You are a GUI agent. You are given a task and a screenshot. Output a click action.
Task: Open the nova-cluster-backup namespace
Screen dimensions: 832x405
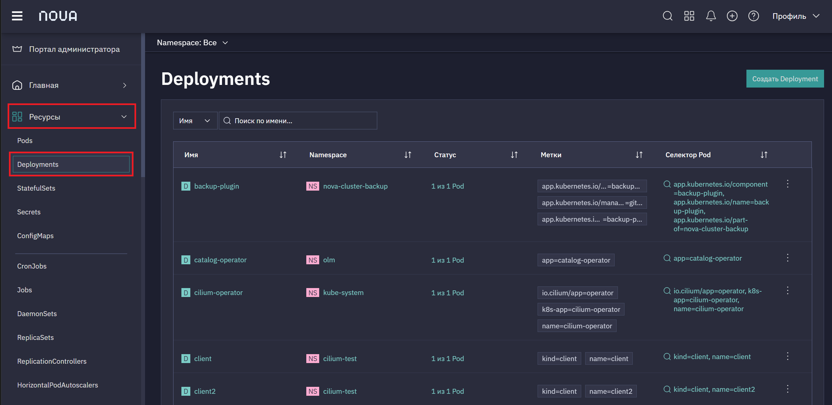(355, 186)
